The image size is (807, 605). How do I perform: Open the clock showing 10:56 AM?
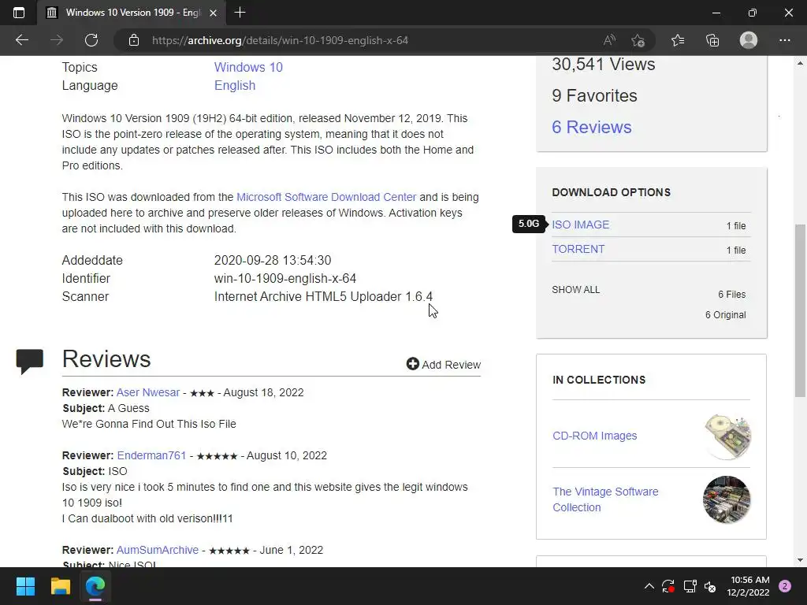tap(750, 586)
